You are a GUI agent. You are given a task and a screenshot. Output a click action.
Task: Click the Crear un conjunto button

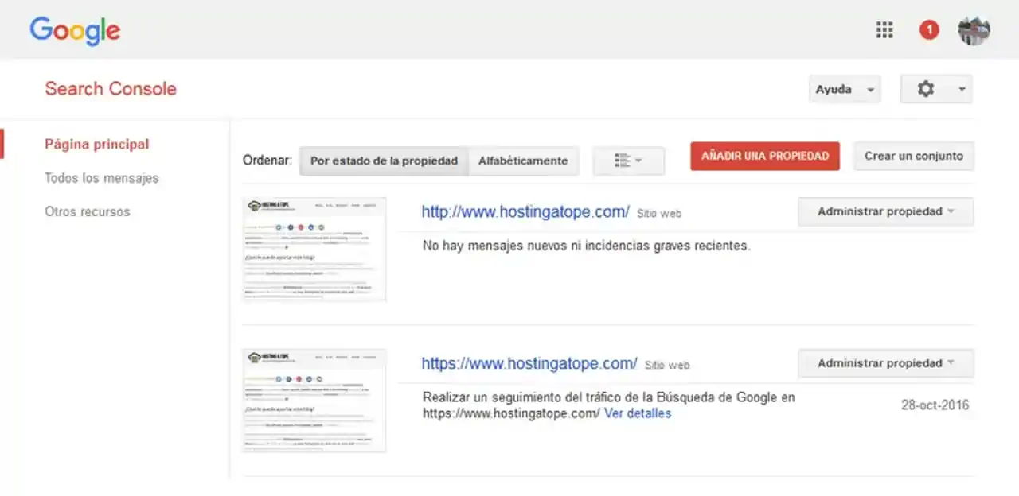pos(914,156)
